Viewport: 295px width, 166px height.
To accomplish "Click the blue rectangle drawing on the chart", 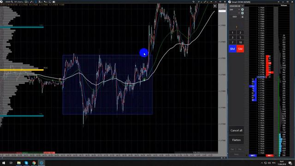I will pyautogui.click(x=107, y=84).
